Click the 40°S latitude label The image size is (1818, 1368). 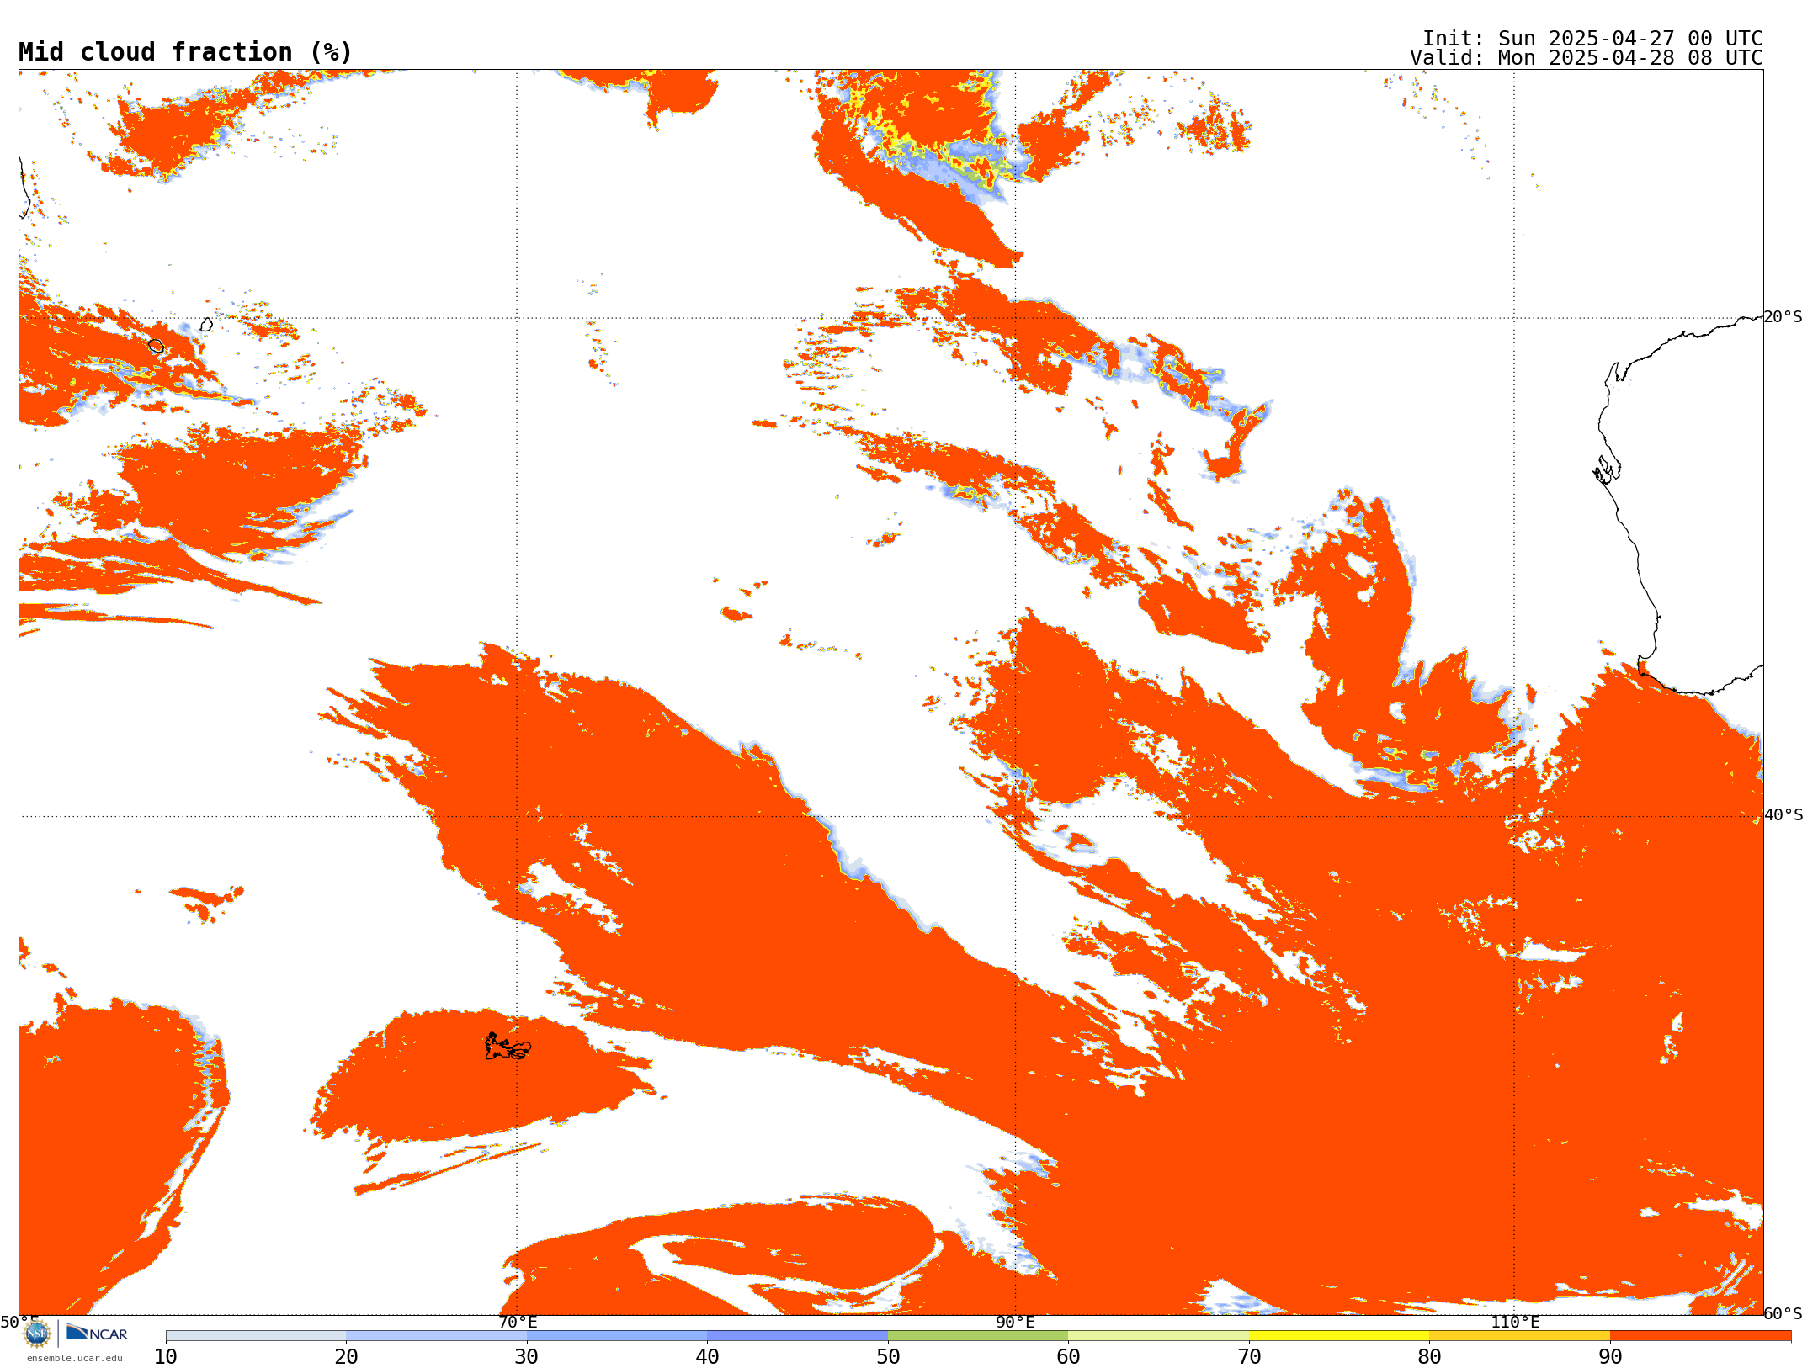tap(1783, 815)
